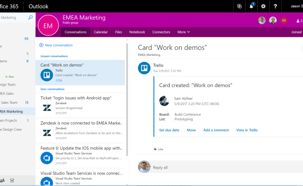Open the Ticket "login issues with Android app" conversation
Viewport: 303px width, 186px height.
pos(80,105)
